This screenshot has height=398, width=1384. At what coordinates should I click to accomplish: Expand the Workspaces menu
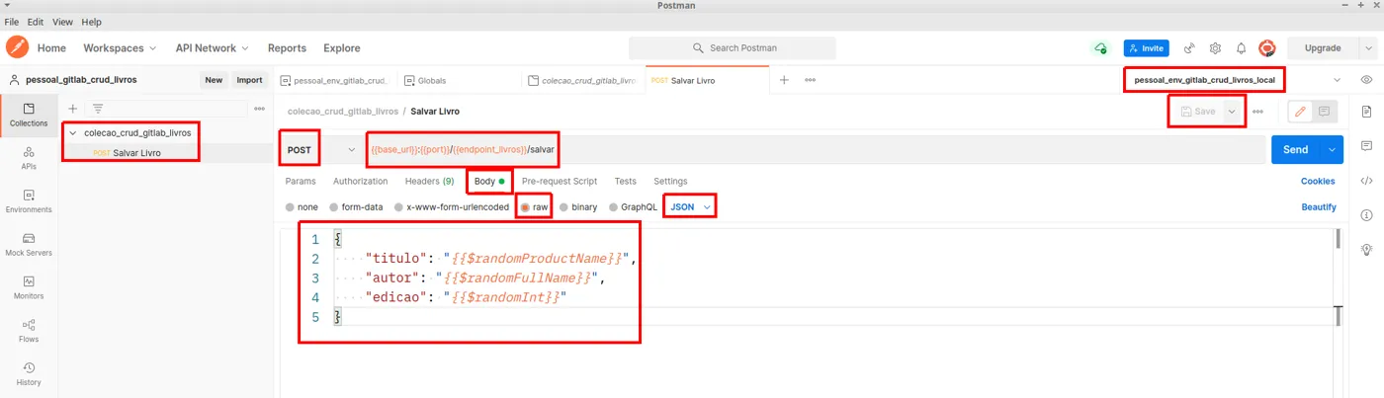(120, 48)
